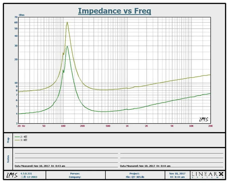The width and height of the screenshot is (229, 183).
Task: Click the LinearX Systems logo
Action: pyautogui.click(x=208, y=175)
